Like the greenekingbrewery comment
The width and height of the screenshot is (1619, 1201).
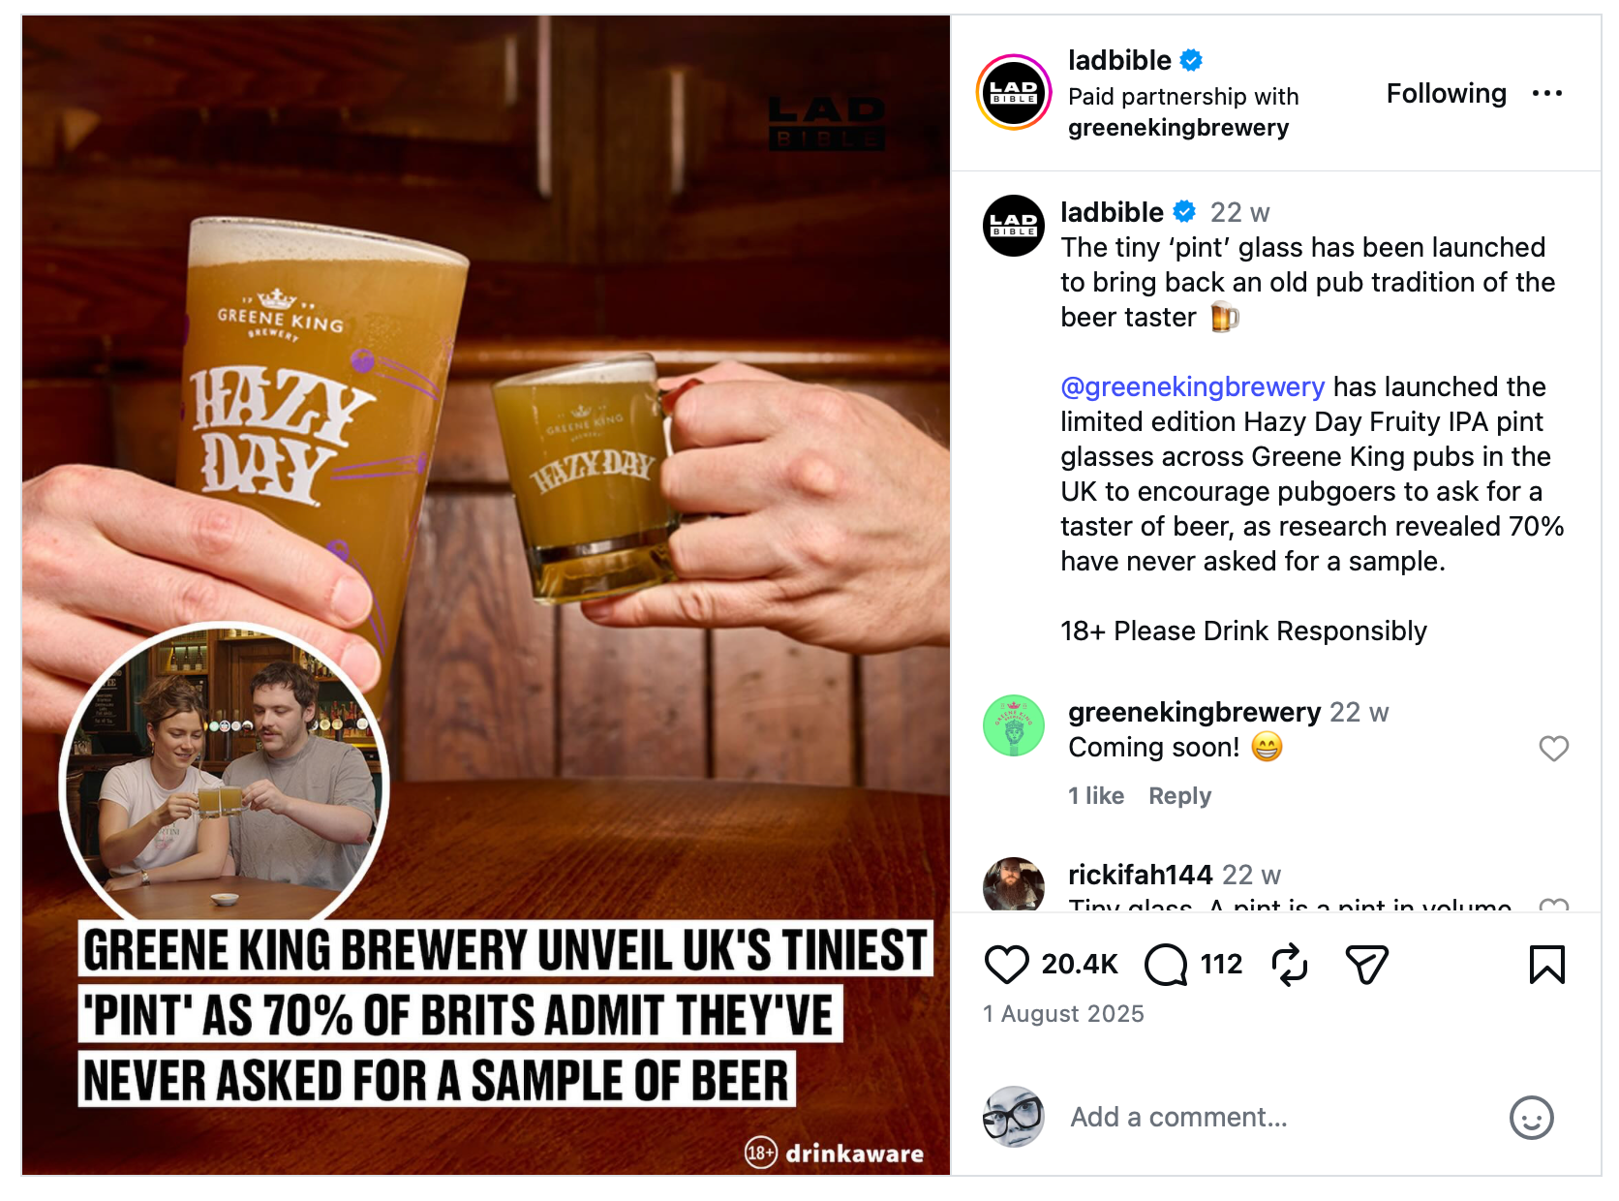[1553, 749]
